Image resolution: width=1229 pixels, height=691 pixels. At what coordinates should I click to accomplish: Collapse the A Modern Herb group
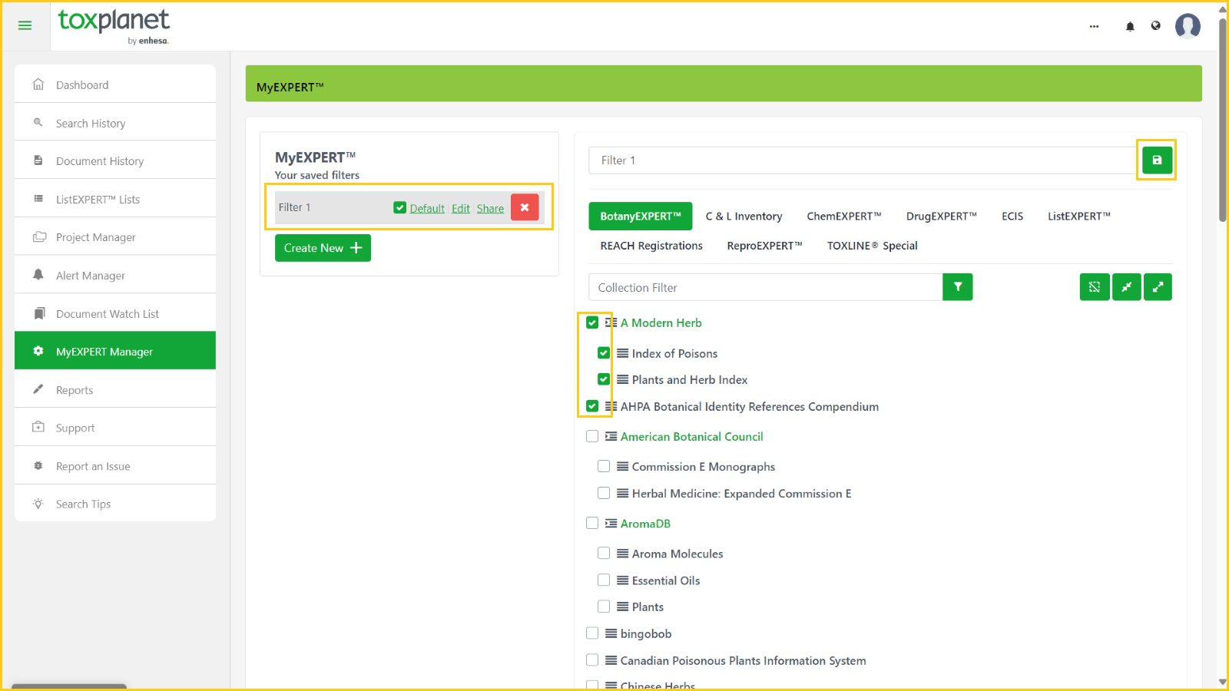(x=611, y=323)
